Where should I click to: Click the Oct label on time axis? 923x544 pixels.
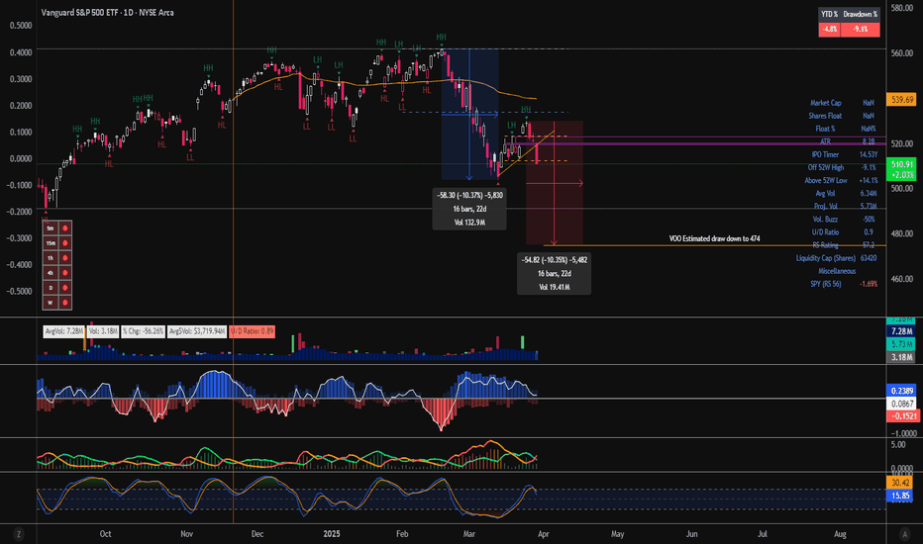tap(105, 534)
